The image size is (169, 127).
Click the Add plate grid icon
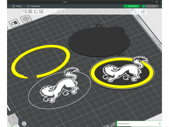[30, 11]
